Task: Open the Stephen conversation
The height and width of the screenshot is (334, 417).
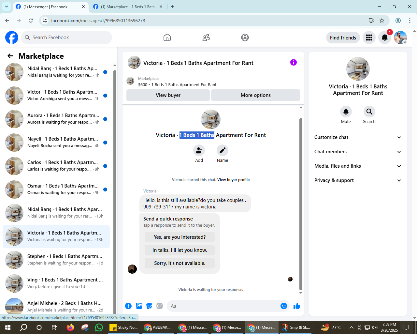Action: tap(56, 260)
